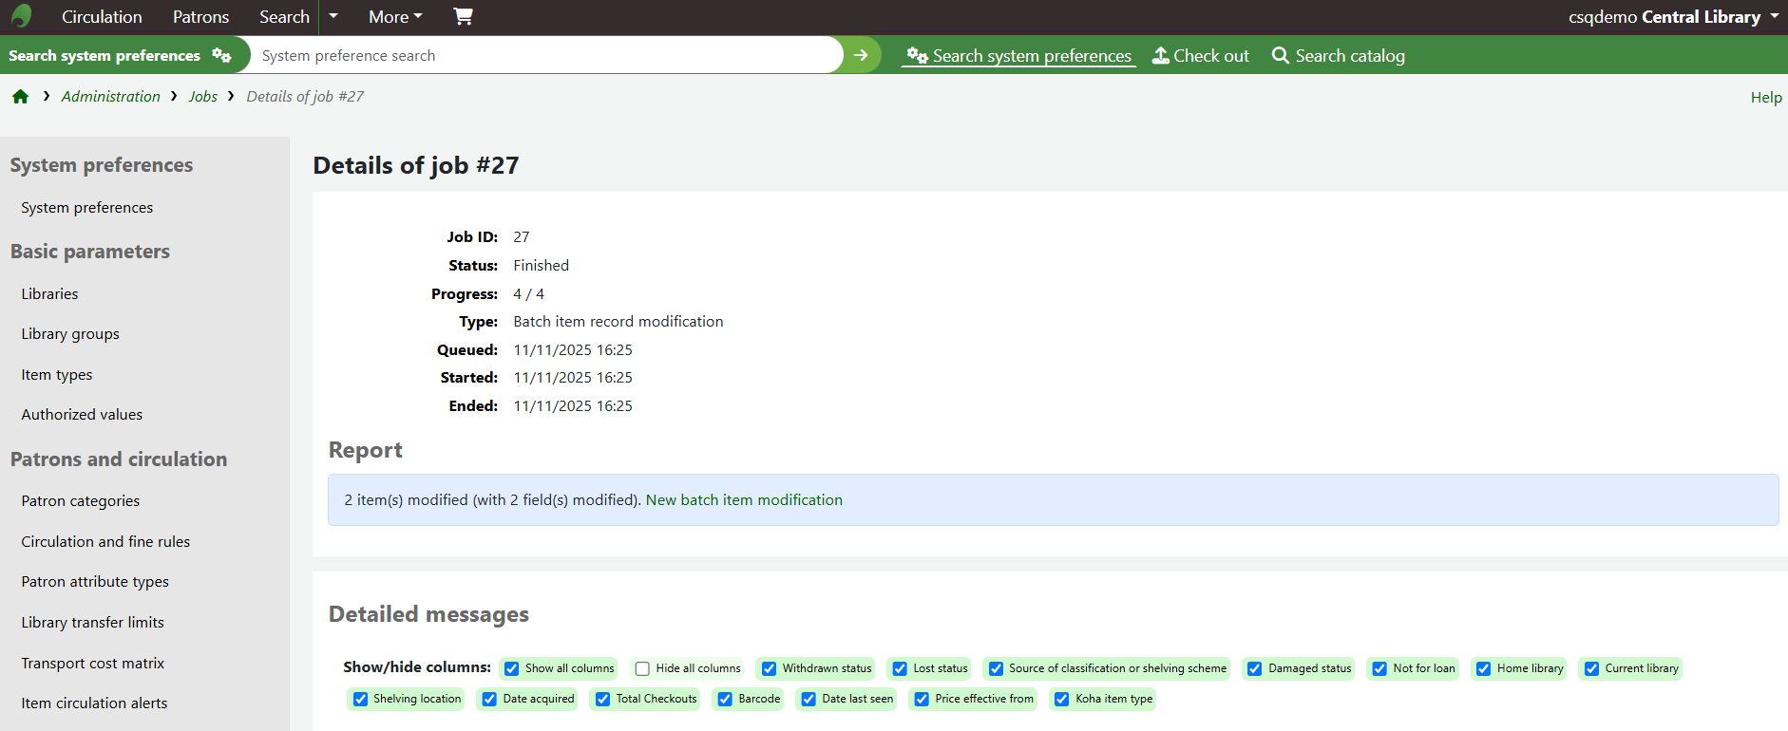Image resolution: width=1788 pixels, height=731 pixels.
Task: Open Patron categories sidebar link
Action: (81, 501)
